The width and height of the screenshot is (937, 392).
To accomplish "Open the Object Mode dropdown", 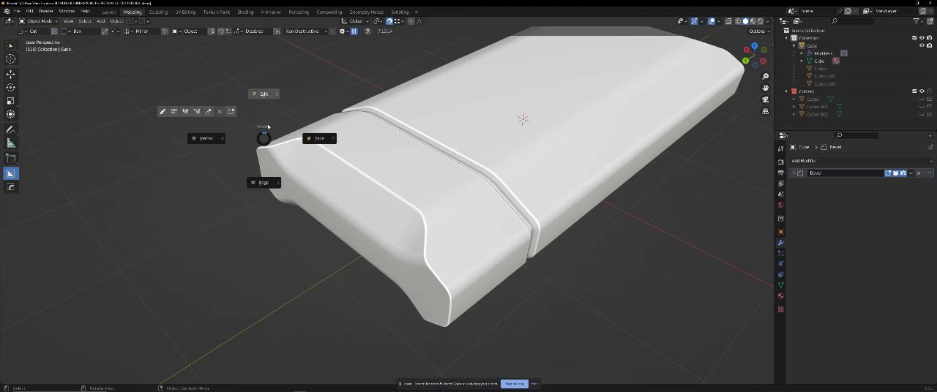I will point(37,21).
